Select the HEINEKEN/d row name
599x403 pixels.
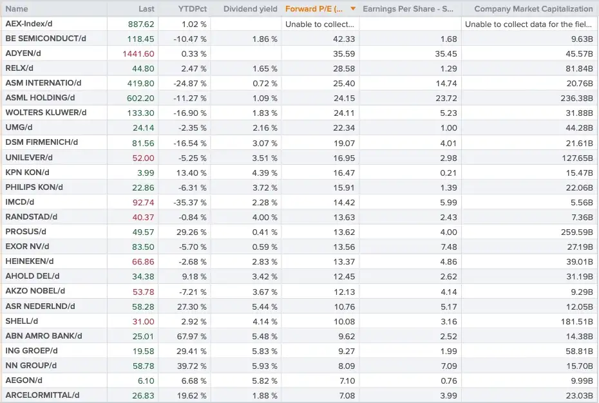[x=30, y=261]
